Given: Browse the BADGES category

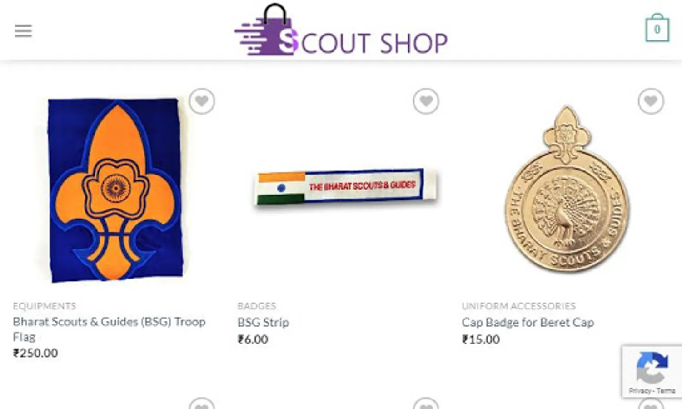Looking at the screenshot, I should tap(257, 306).
